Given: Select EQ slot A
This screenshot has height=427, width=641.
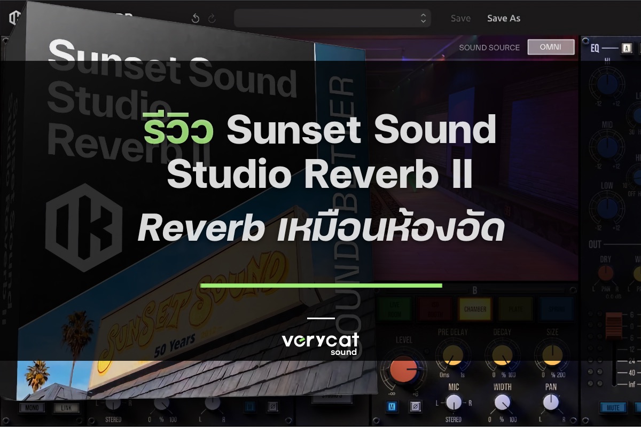Looking at the screenshot, I should (627, 49).
